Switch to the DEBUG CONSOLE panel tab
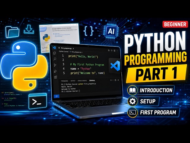This screenshot has height=143, width=190. coord(82,81)
